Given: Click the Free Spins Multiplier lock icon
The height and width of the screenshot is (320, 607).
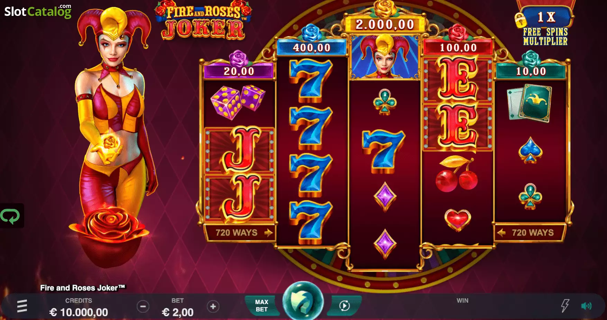Looking at the screenshot, I should [520, 20].
